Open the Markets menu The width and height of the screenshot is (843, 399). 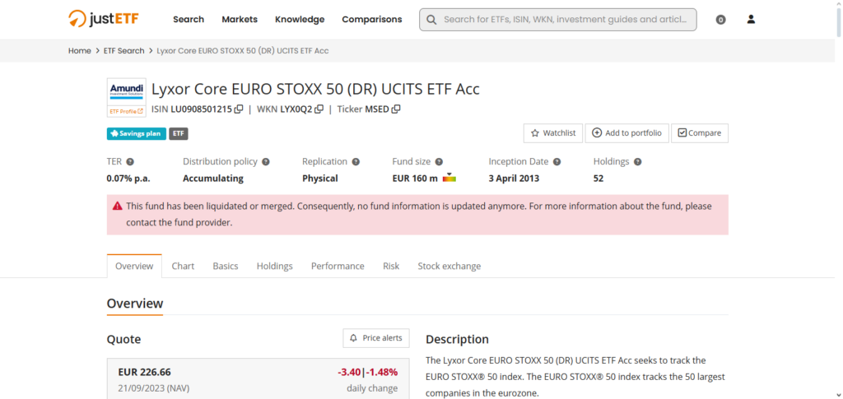(x=240, y=19)
